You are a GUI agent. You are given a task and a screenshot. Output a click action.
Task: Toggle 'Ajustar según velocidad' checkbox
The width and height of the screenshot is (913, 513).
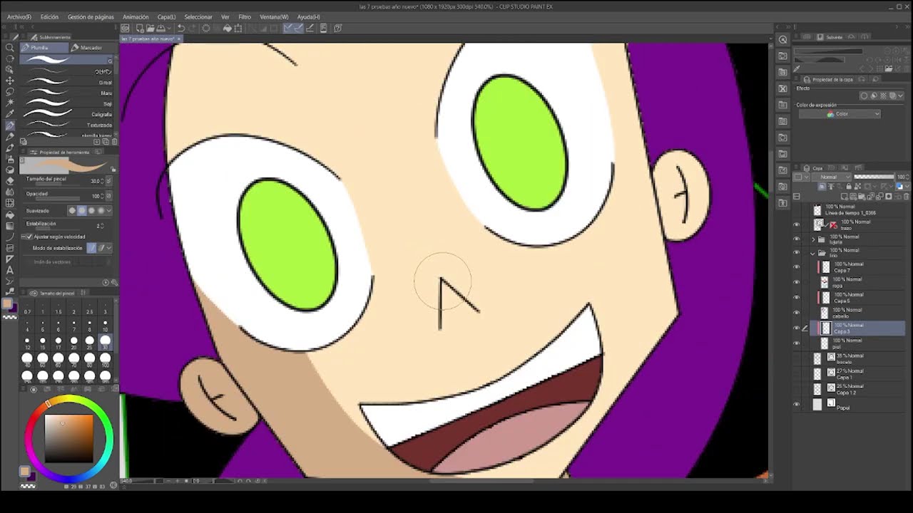pos(29,237)
